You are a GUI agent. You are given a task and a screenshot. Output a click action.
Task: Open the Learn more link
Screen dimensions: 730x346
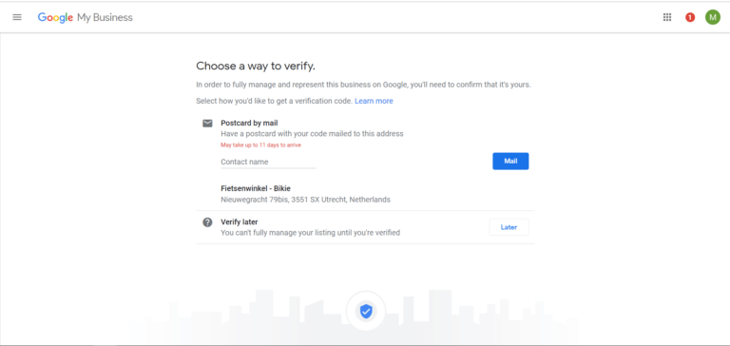(x=374, y=101)
